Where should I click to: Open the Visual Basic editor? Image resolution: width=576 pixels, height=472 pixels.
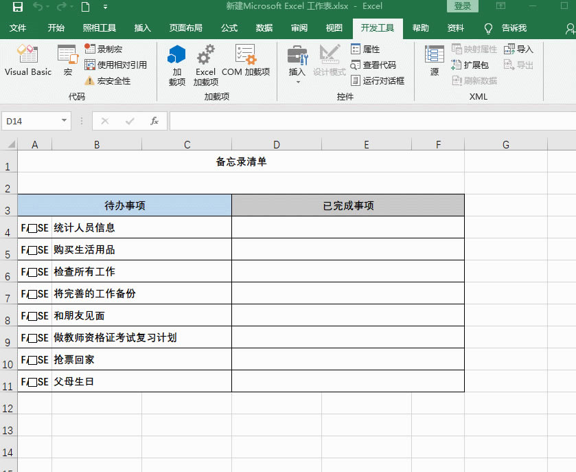click(27, 63)
